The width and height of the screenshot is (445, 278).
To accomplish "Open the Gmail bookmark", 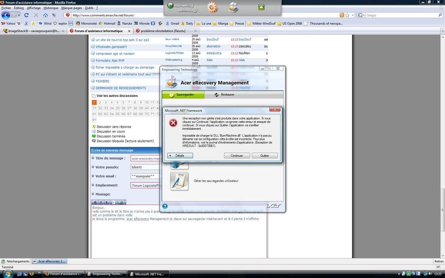I will click(x=172, y=23).
